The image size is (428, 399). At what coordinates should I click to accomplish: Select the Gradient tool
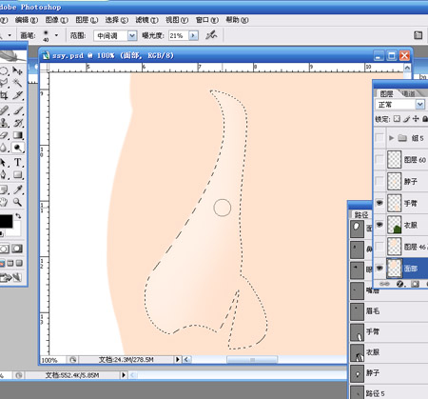(x=18, y=135)
